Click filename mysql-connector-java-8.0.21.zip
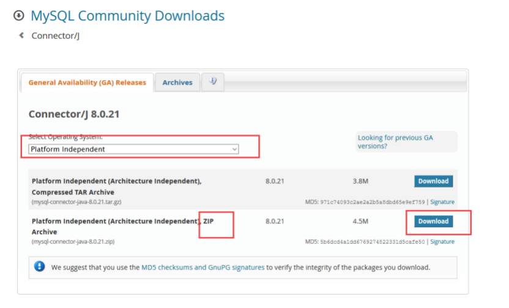The image size is (509, 308). 73,242
